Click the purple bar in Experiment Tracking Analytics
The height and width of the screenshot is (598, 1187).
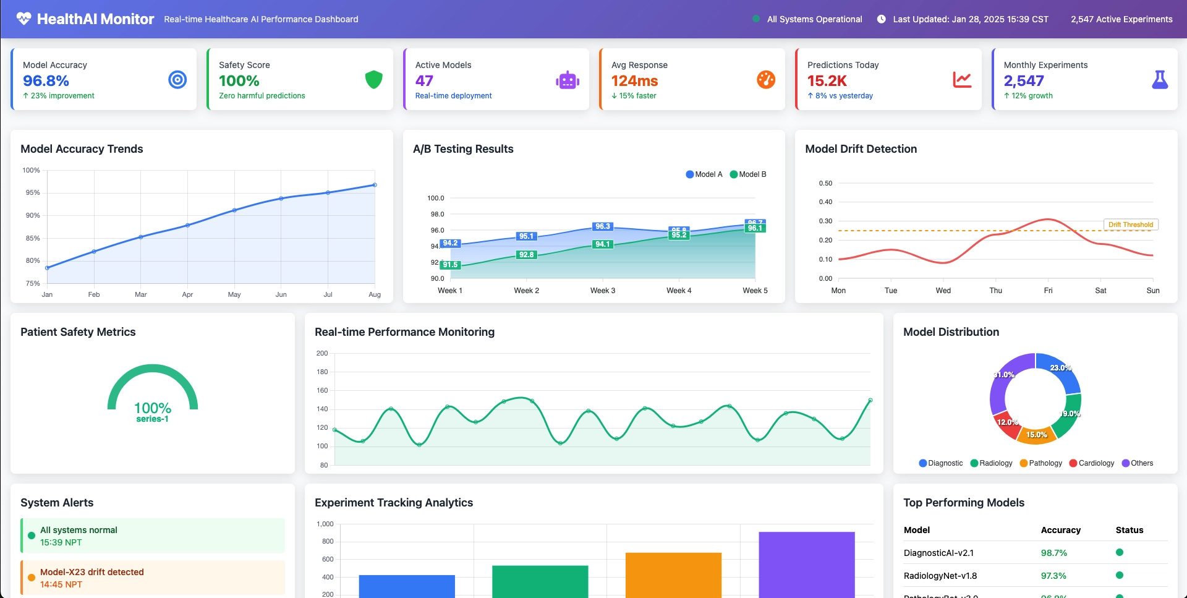tap(807, 563)
